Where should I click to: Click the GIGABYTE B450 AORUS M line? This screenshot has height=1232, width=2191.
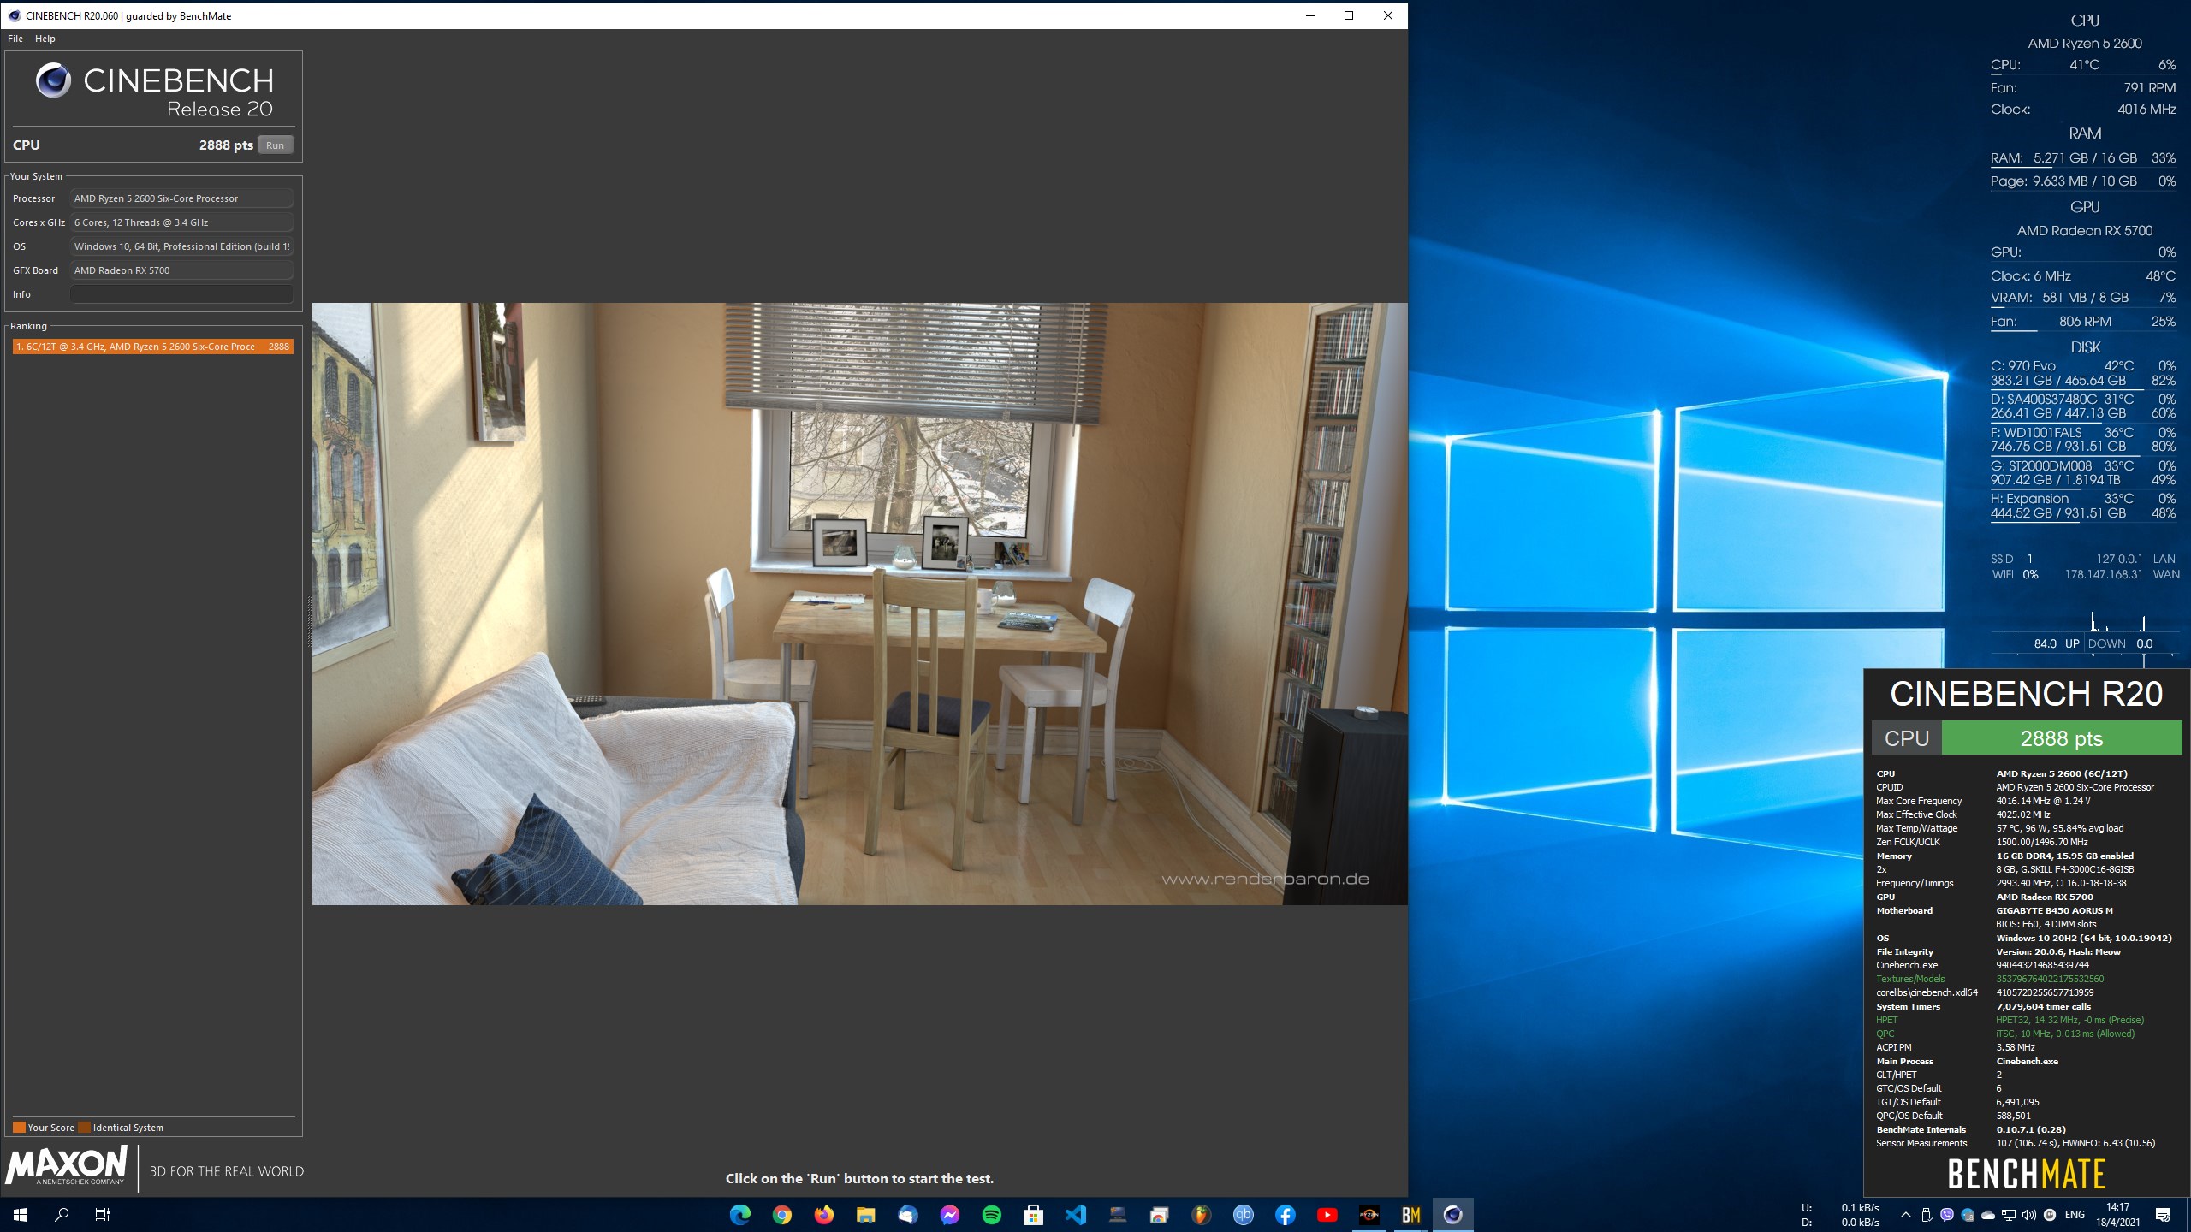pos(2054,910)
